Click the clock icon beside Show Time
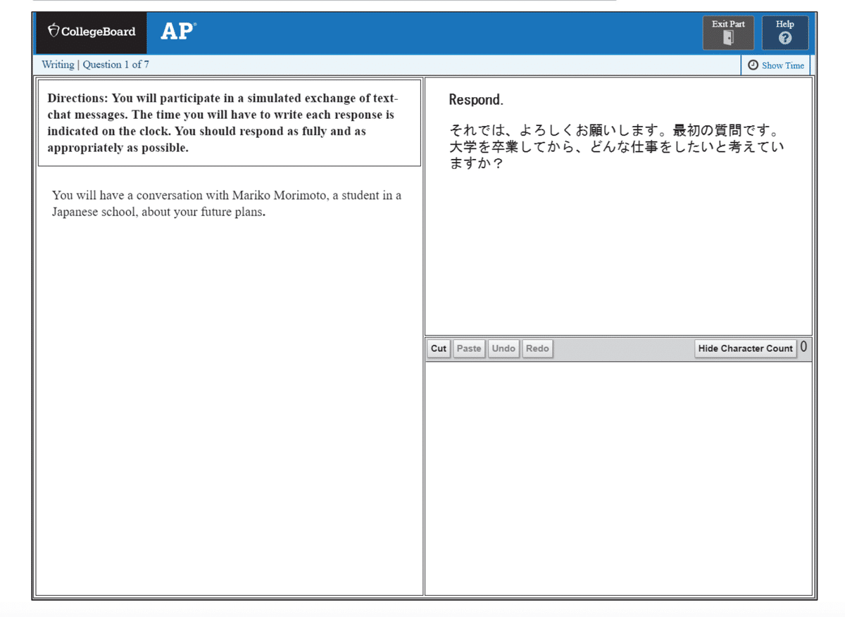Viewport: 845px width, 617px height. point(754,65)
